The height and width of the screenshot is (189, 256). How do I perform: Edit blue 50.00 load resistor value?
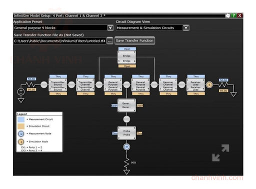pyautogui.click(x=223, y=80)
